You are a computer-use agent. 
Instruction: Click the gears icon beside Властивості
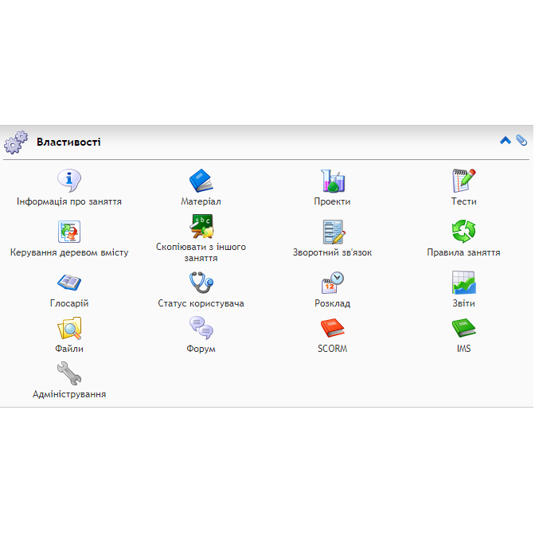[x=16, y=142]
